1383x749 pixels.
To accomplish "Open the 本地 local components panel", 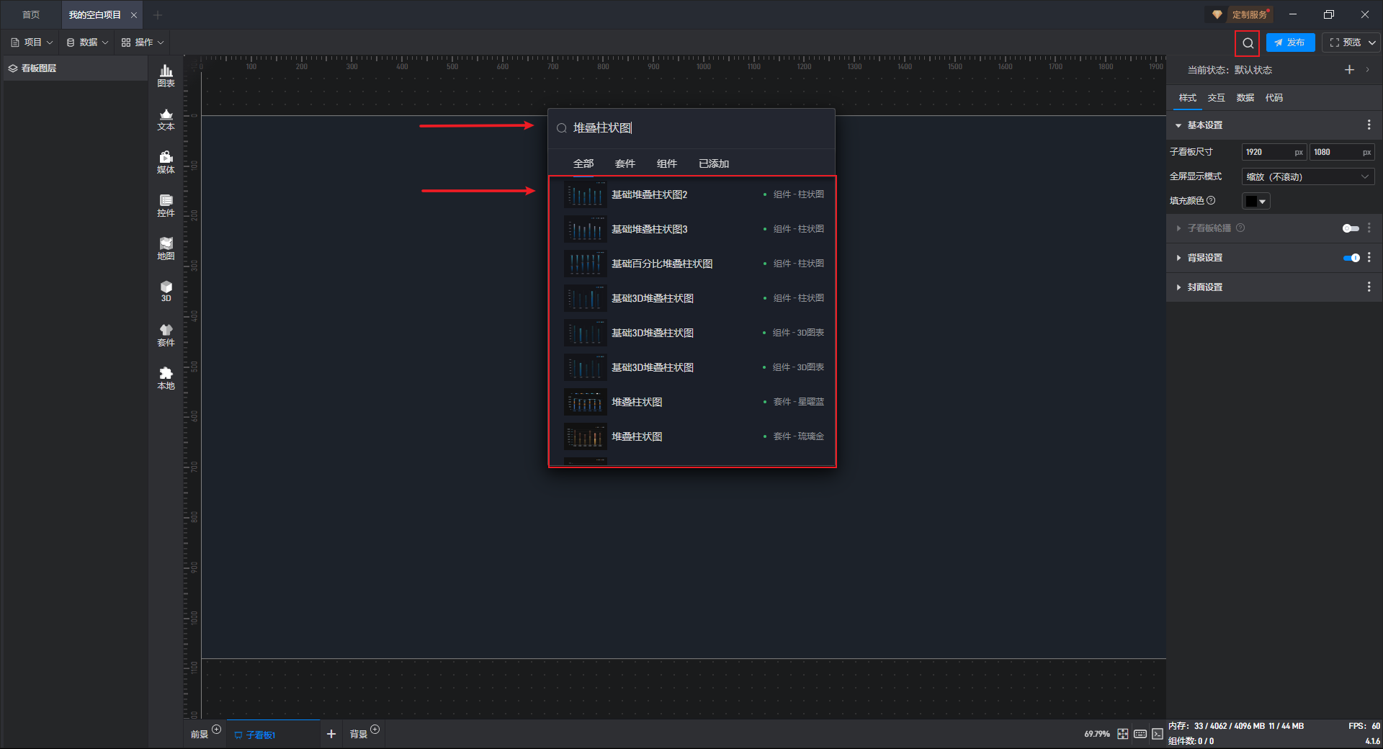I will pyautogui.click(x=166, y=378).
